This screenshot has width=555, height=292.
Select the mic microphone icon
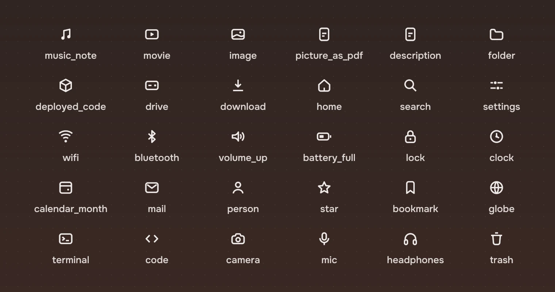(324, 239)
